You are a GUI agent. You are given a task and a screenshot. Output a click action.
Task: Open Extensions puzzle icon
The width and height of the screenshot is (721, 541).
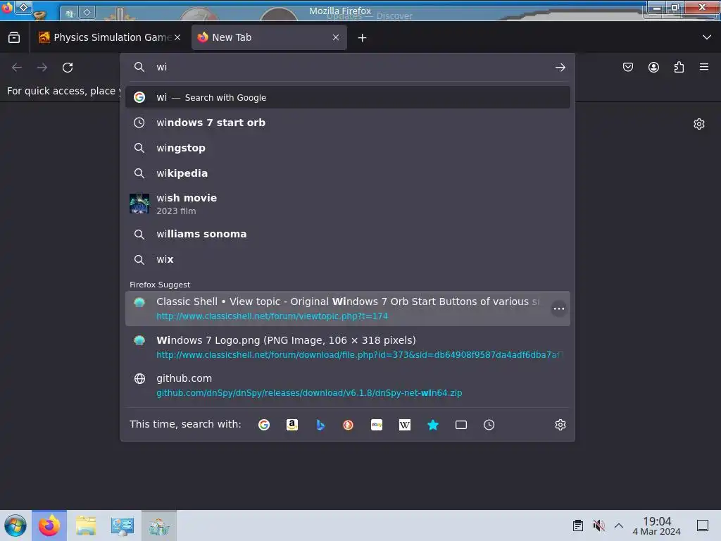click(x=679, y=67)
